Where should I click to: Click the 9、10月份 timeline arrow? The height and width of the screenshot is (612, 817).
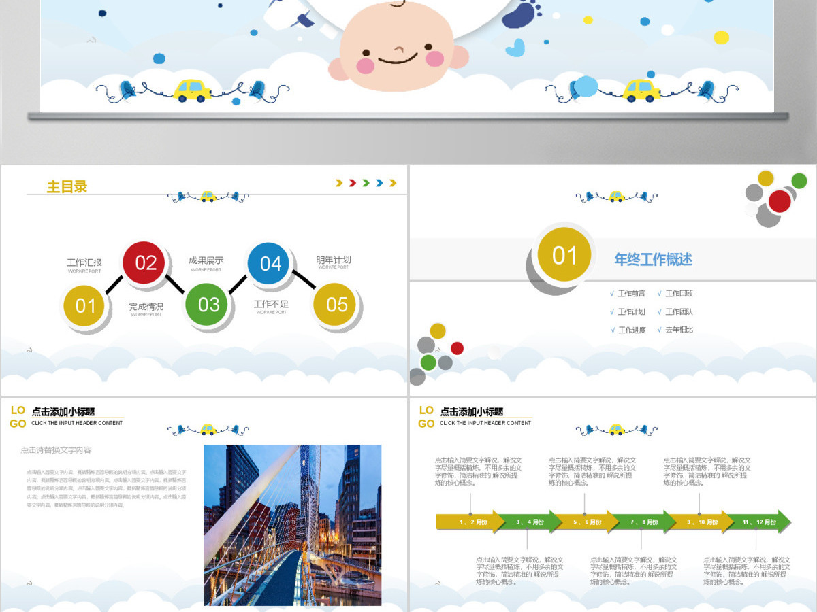point(701,522)
